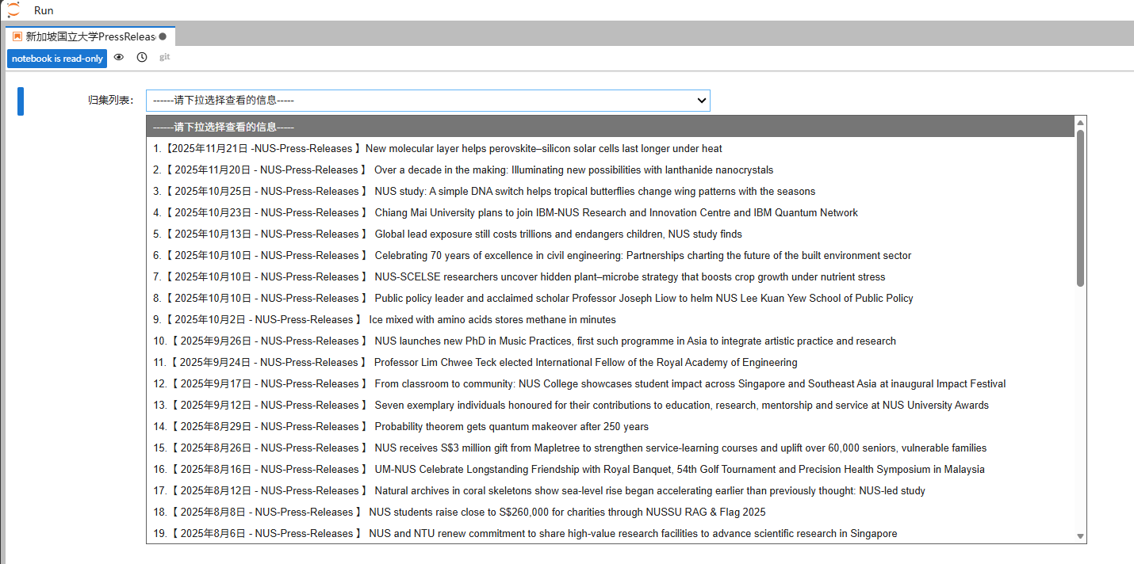Click the list scrollbar up arrow
Viewport: 1134px width, 564px height.
tap(1080, 123)
